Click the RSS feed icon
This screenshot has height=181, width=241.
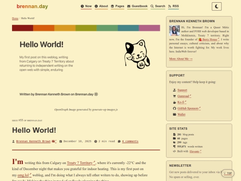pyautogui.click(x=170, y=6)
